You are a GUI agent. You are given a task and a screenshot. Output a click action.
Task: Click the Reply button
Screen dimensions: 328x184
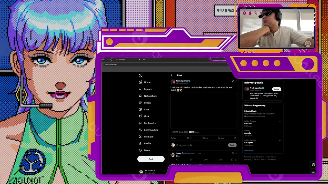[x=232, y=145]
